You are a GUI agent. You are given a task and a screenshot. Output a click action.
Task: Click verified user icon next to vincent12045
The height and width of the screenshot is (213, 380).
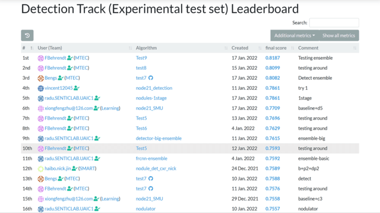(77, 88)
